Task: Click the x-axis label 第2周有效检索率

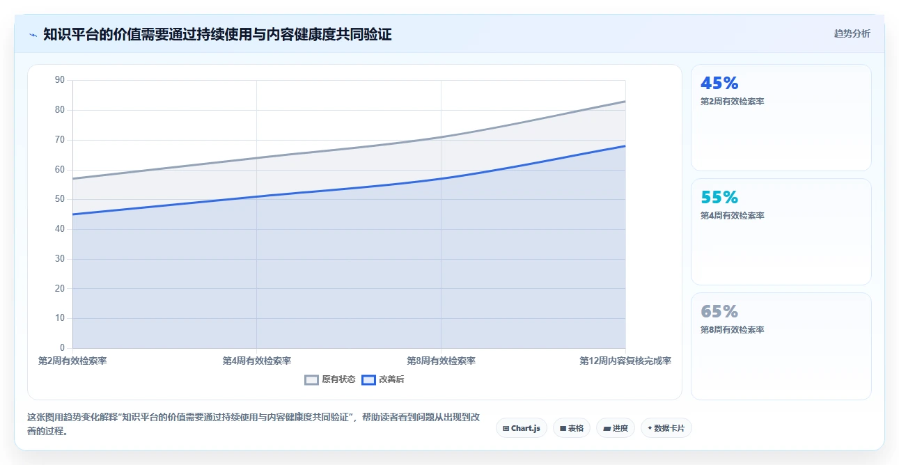Action: coord(72,361)
